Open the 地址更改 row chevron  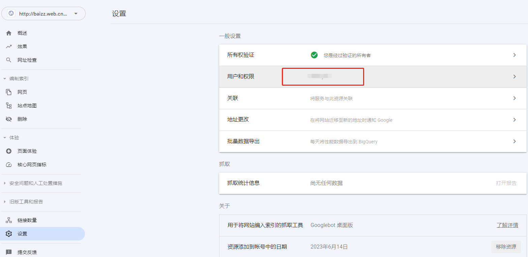[515, 120]
